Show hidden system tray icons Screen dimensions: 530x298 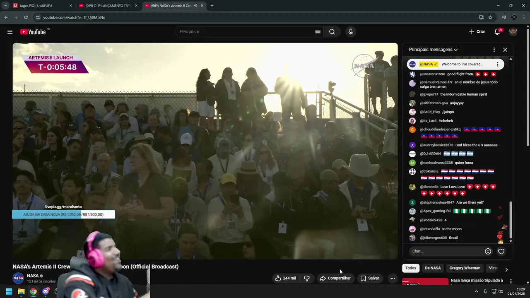coord(476,291)
